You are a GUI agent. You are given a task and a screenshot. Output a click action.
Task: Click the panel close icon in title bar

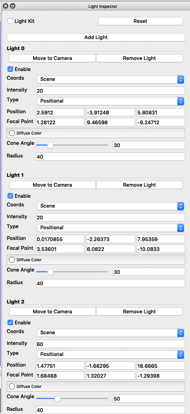click(6, 6)
